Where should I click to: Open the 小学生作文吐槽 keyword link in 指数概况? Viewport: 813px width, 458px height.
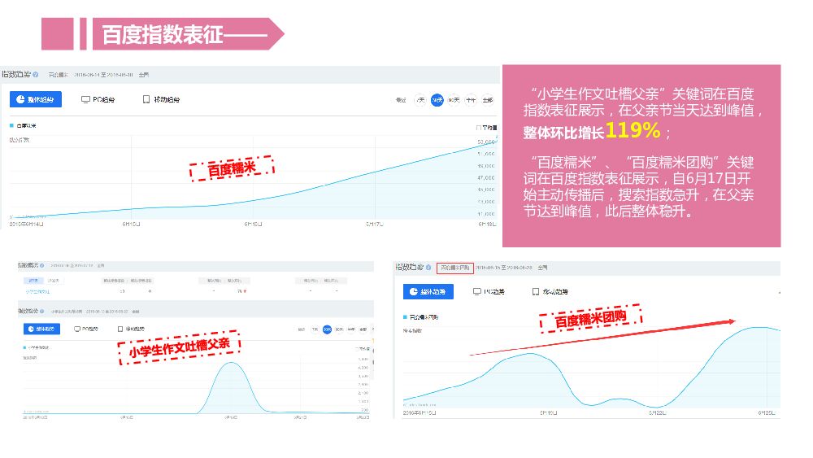38,291
